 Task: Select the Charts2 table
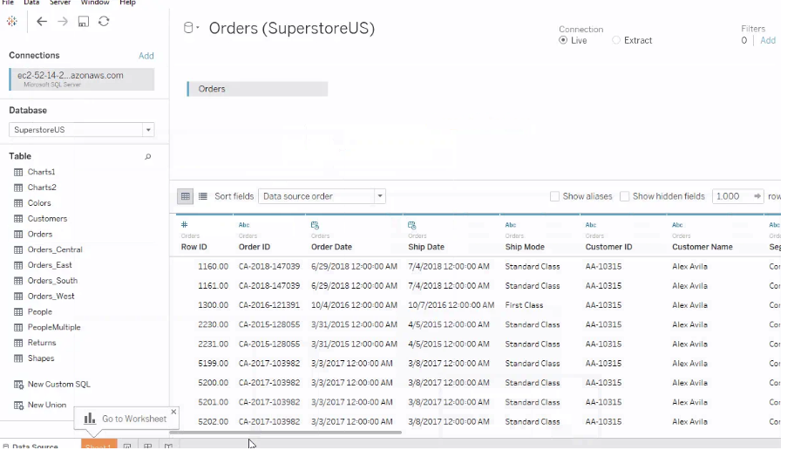coord(41,188)
